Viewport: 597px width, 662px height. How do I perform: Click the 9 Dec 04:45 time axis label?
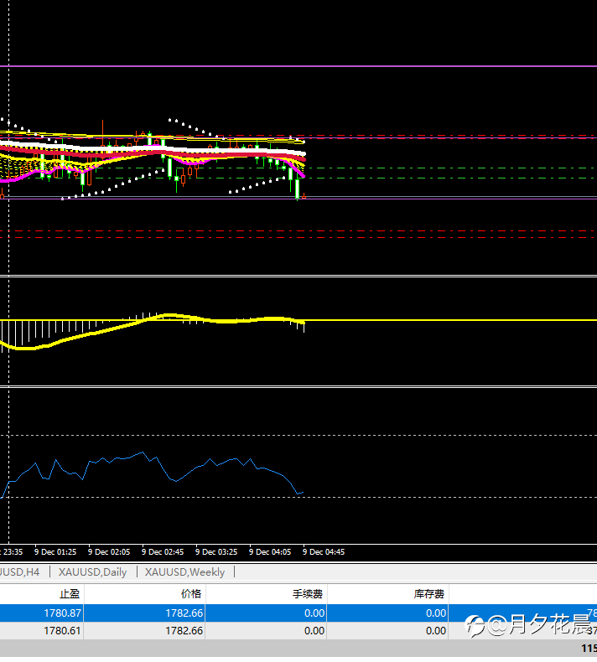(324, 552)
